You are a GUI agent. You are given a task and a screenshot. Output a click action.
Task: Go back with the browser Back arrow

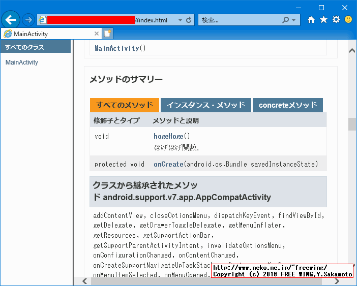coord(11,20)
